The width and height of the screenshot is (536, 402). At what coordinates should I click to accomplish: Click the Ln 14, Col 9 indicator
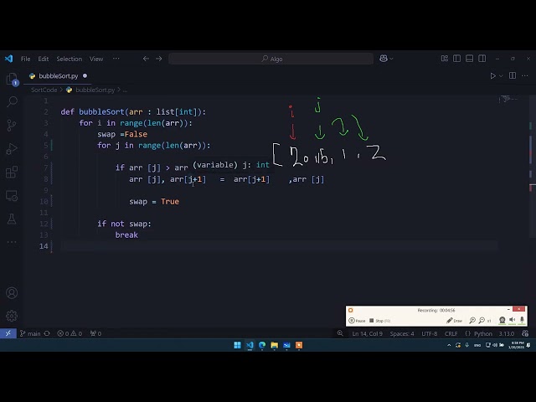(367, 333)
